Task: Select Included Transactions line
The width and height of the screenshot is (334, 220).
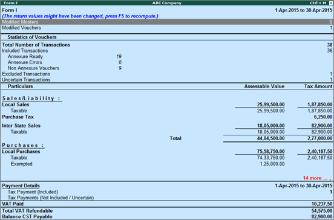Action: tap(167, 51)
